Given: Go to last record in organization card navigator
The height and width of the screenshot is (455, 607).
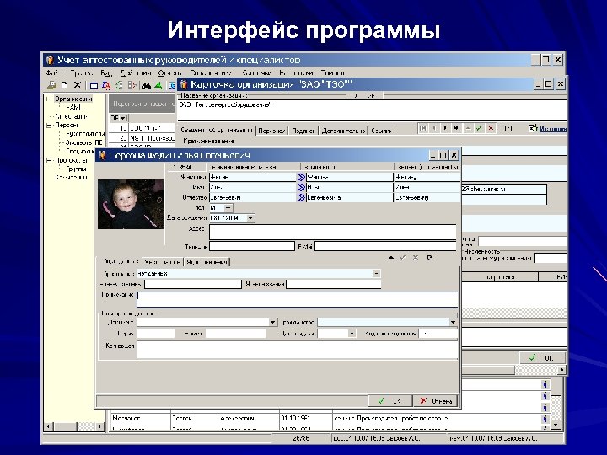Looking at the screenshot, I should (456, 128).
